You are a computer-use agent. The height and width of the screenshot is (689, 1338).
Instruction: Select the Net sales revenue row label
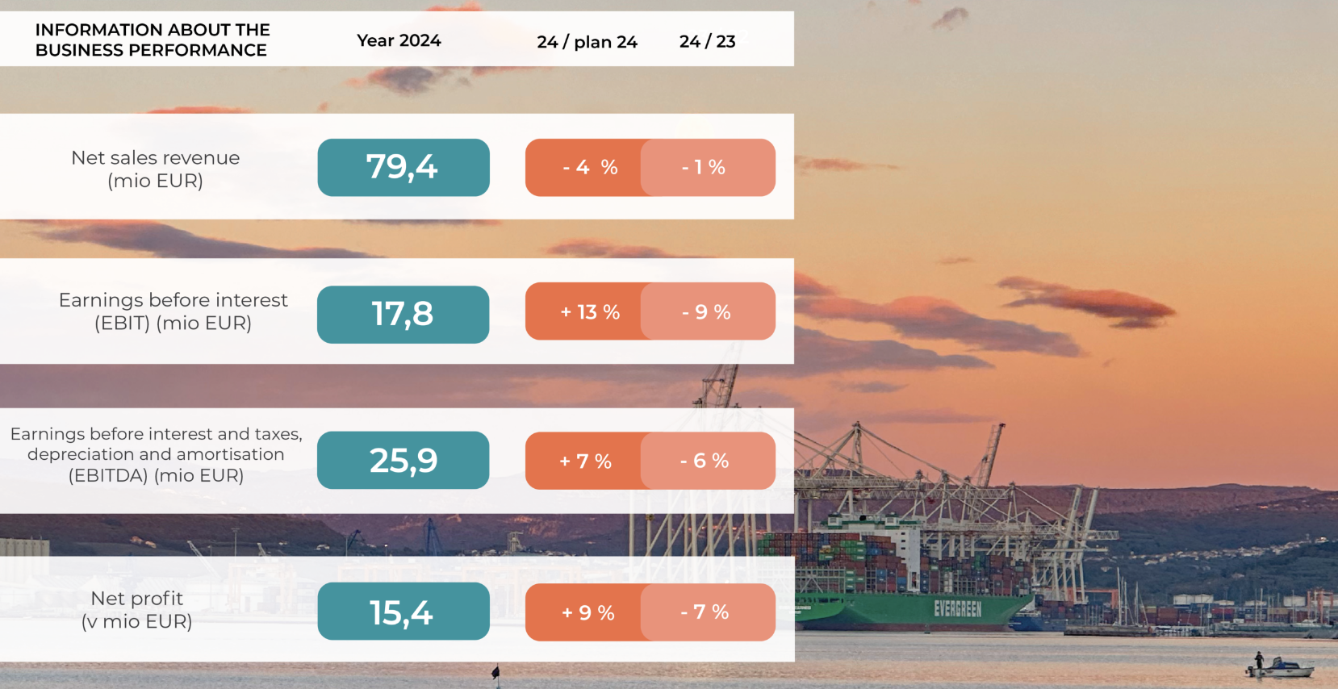pos(156,169)
